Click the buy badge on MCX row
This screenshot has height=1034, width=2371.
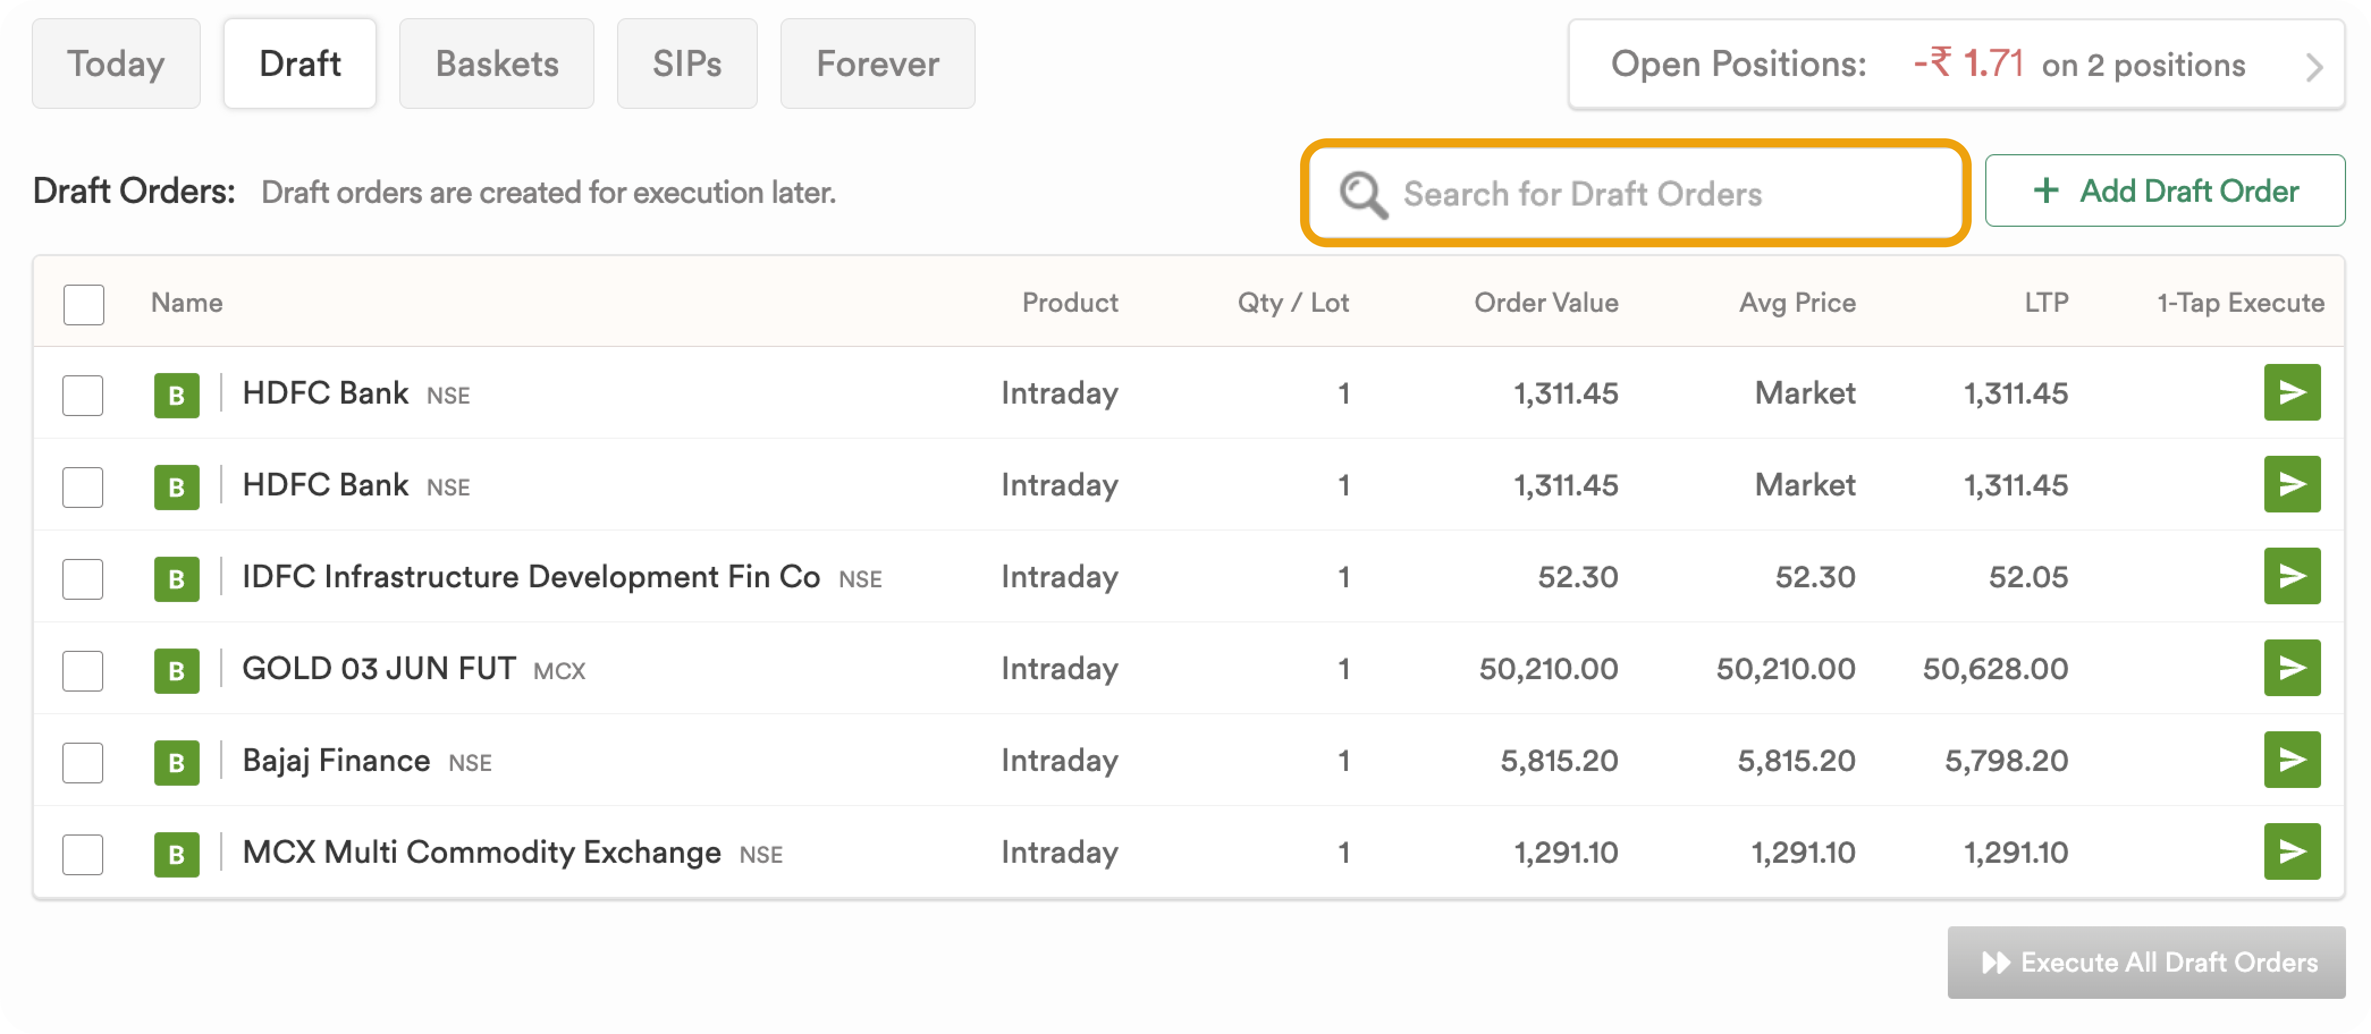177,855
